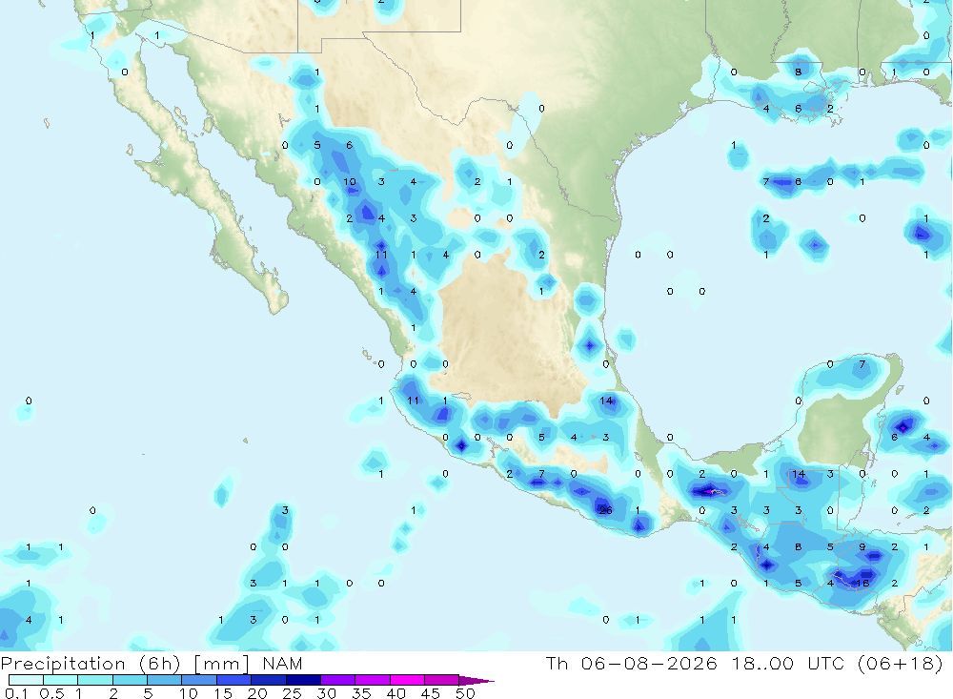Click the "Th 06-08-2026 18:00 UTC (06+18)" timestamp

(744, 664)
